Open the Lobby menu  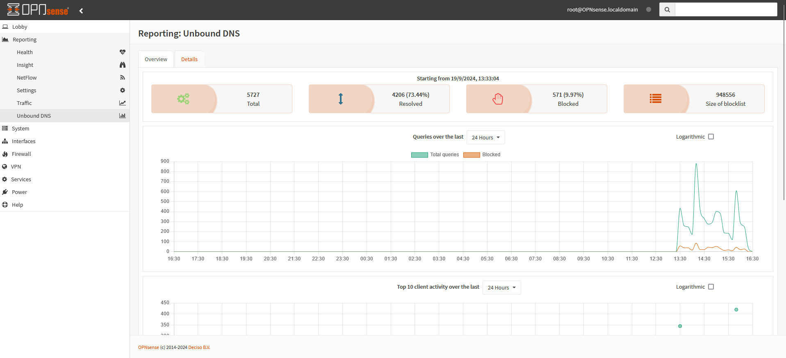point(65,27)
